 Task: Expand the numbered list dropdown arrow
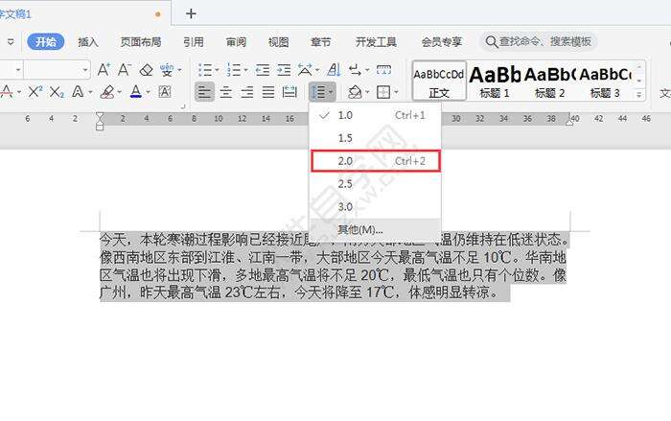(245, 70)
